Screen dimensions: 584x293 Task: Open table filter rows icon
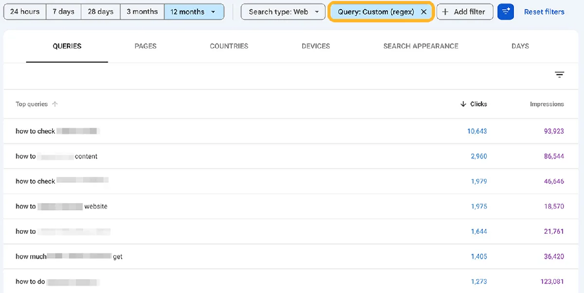560,75
